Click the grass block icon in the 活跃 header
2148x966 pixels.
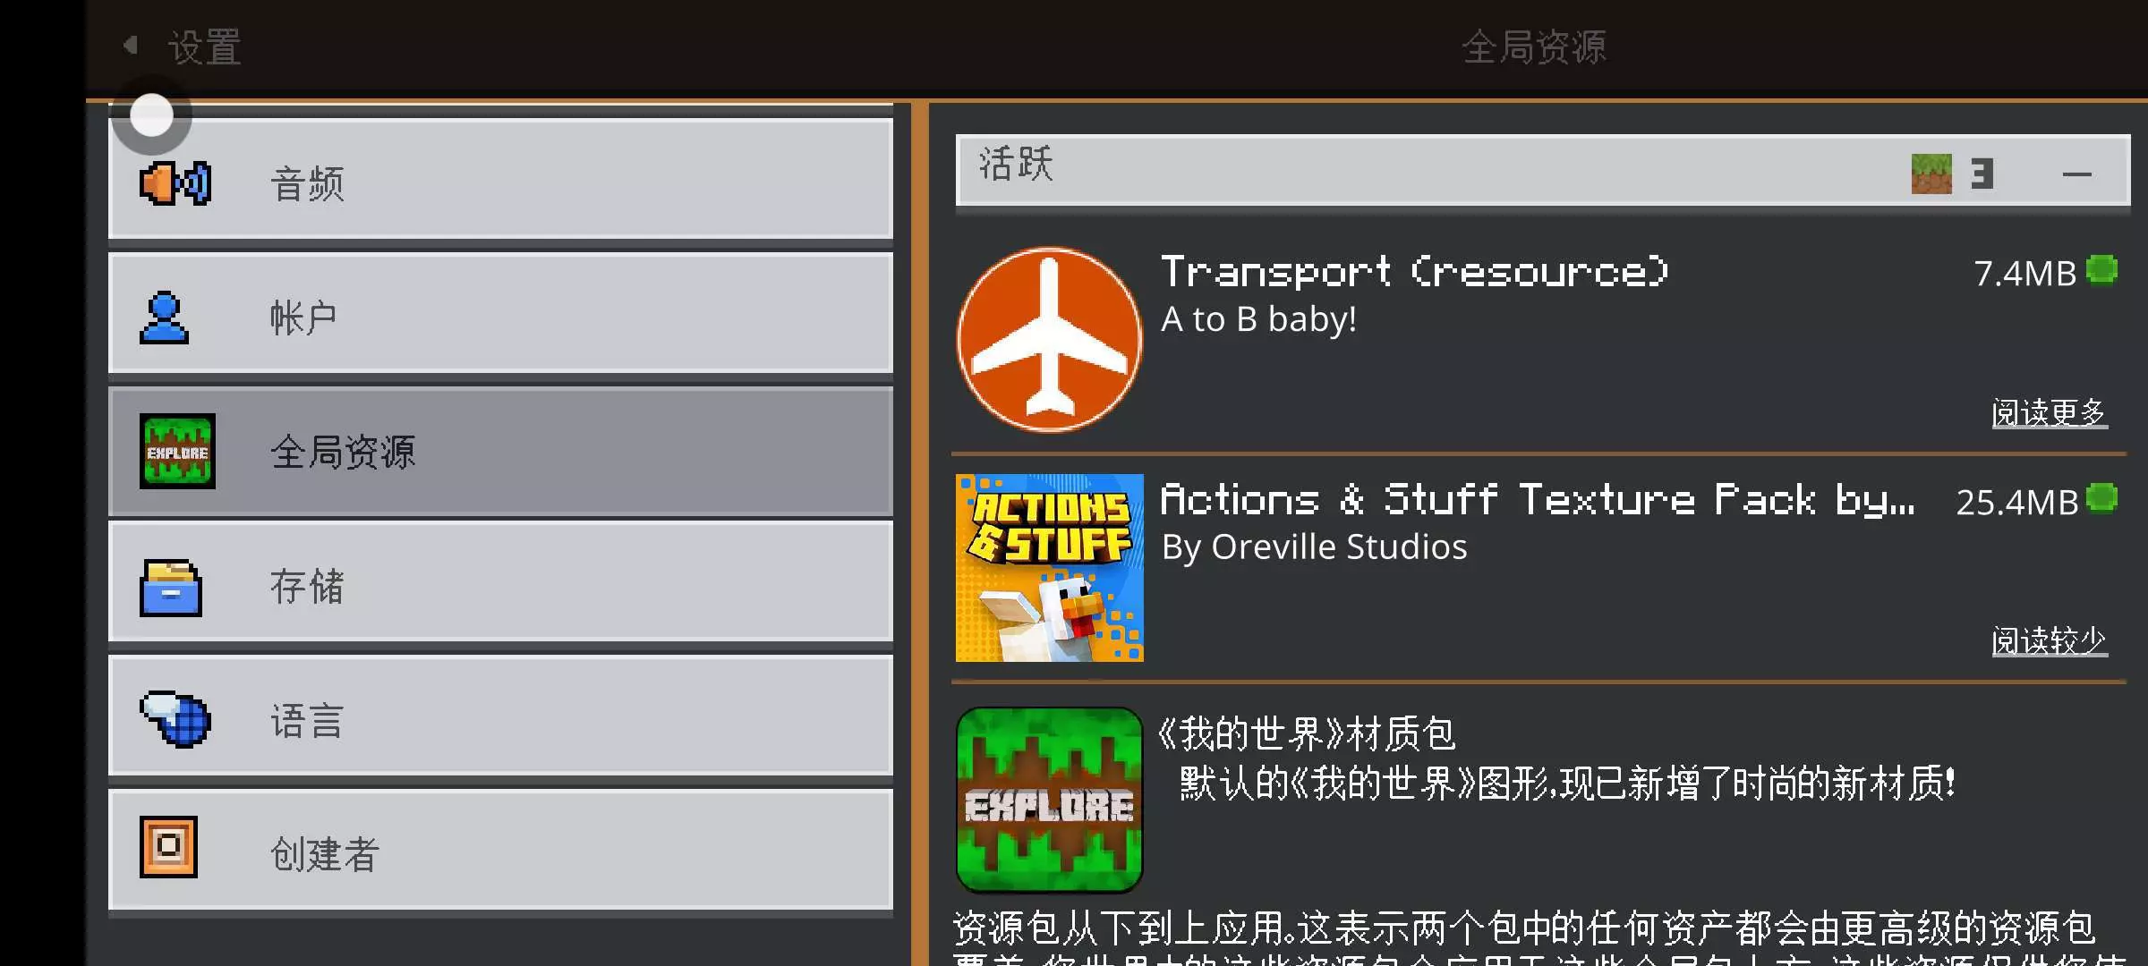tap(1931, 174)
